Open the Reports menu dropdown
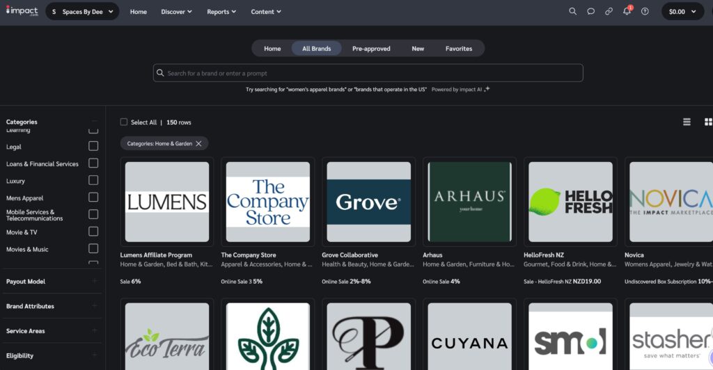713x370 pixels. tap(221, 12)
